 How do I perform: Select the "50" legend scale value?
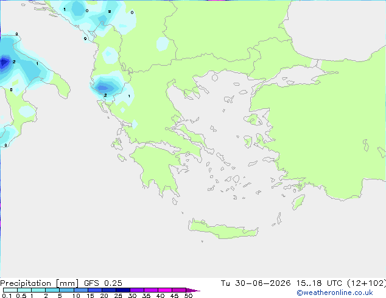tap(188, 296)
